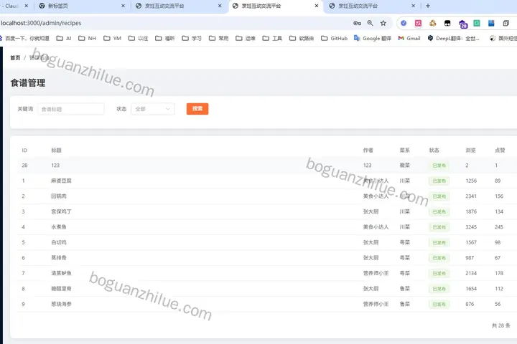
Task: Open the DeepL翻译 bookmark
Action: click(x=453, y=38)
